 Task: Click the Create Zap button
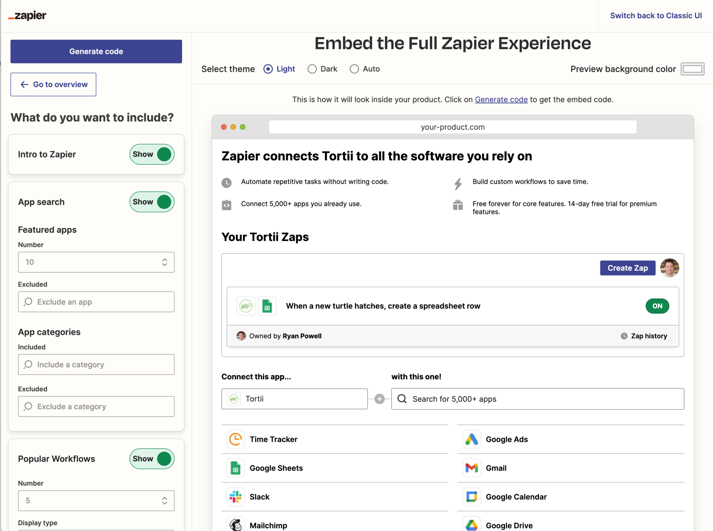(x=628, y=268)
